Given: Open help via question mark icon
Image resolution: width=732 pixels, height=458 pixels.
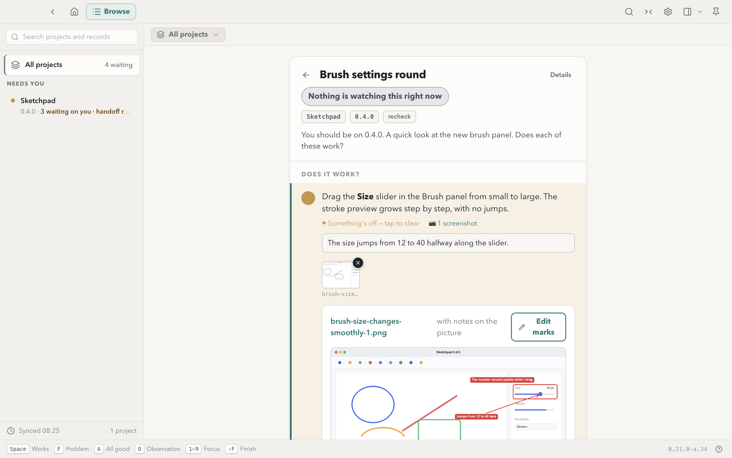Looking at the screenshot, I should [719, 449].
